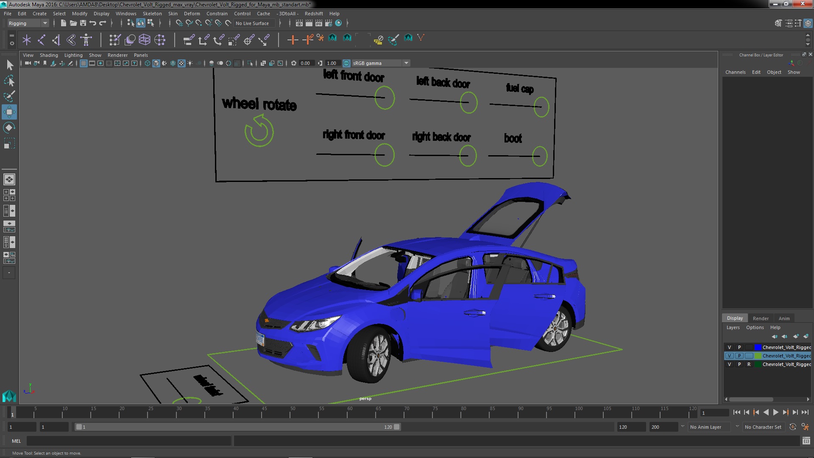
Task: Switch to the Render layer tab
Action: coord(761,318)
